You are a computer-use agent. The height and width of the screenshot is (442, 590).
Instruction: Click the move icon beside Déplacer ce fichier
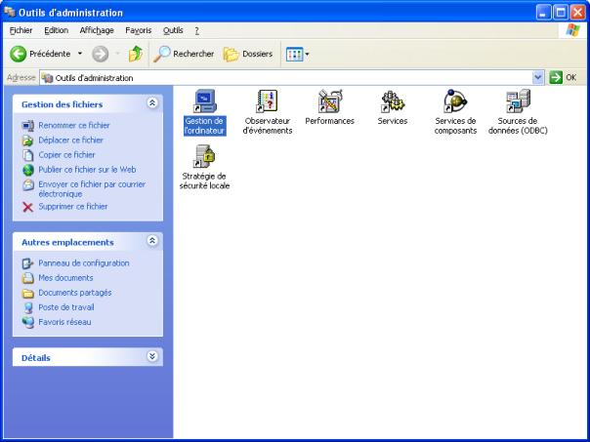[28, 141]
